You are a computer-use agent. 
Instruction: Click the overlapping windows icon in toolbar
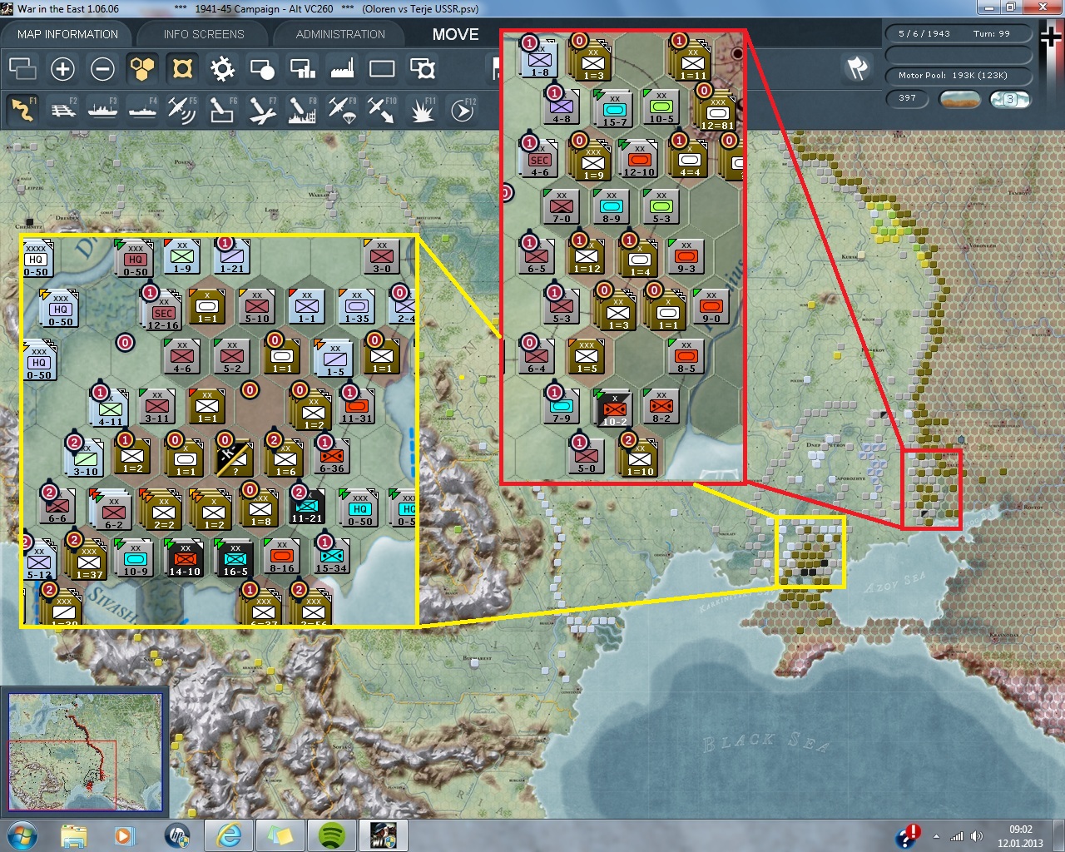point(22,68)
